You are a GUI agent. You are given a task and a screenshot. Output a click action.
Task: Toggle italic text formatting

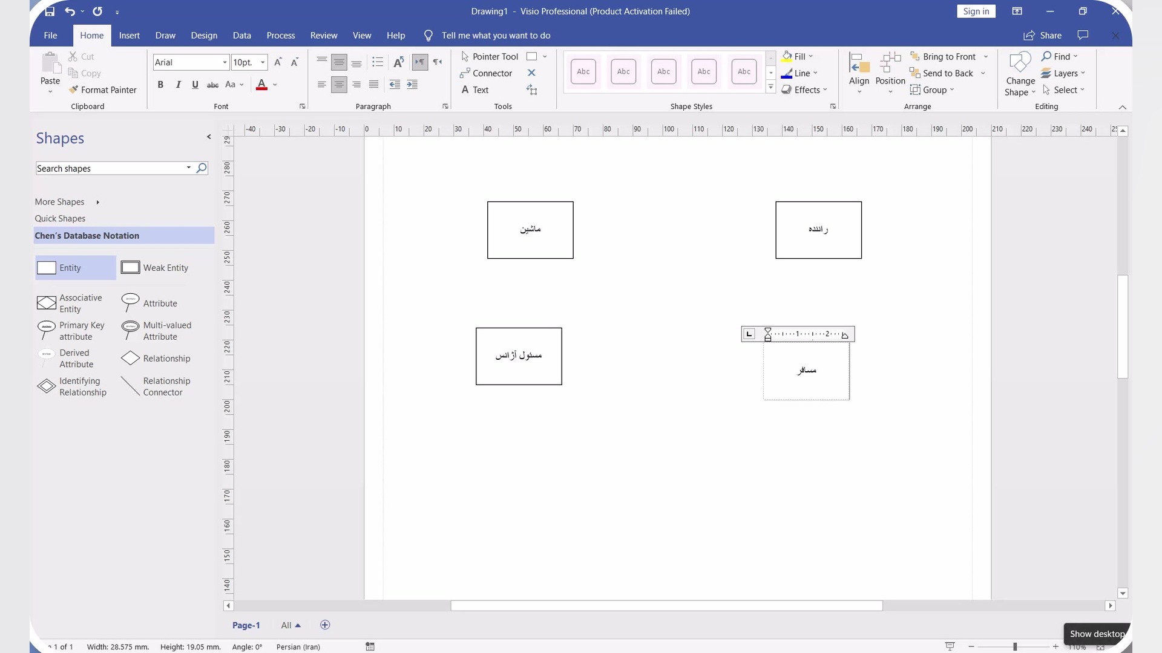point(178,85)
